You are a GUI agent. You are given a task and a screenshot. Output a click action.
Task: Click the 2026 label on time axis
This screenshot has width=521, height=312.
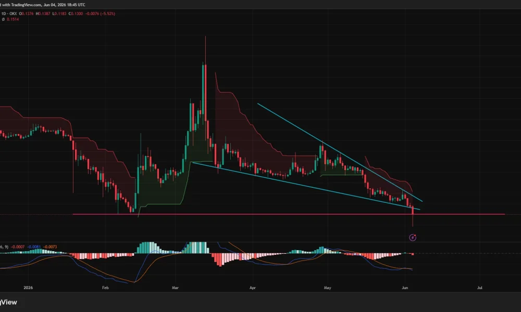[28, 288]
